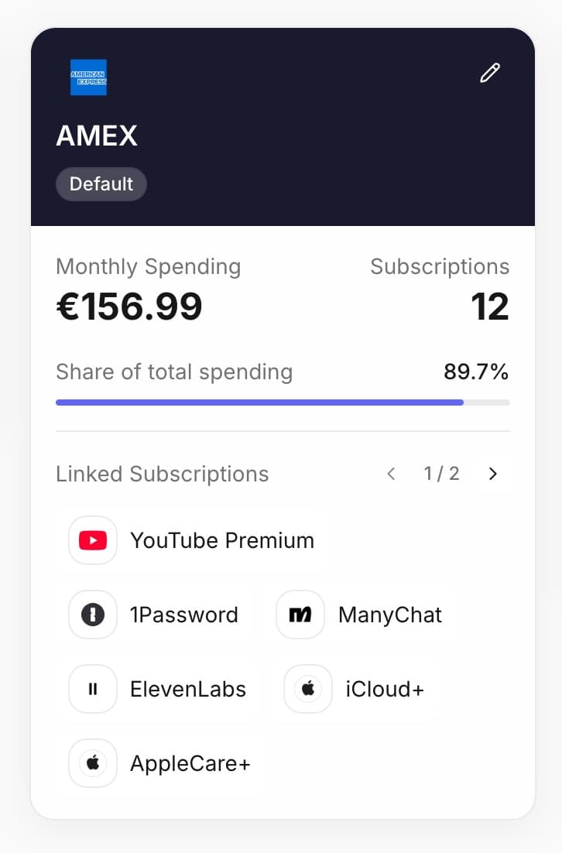Open the ElevenLabs subscription
The height and width of the screenshot is (853, 562).
(x=187, y=689)
